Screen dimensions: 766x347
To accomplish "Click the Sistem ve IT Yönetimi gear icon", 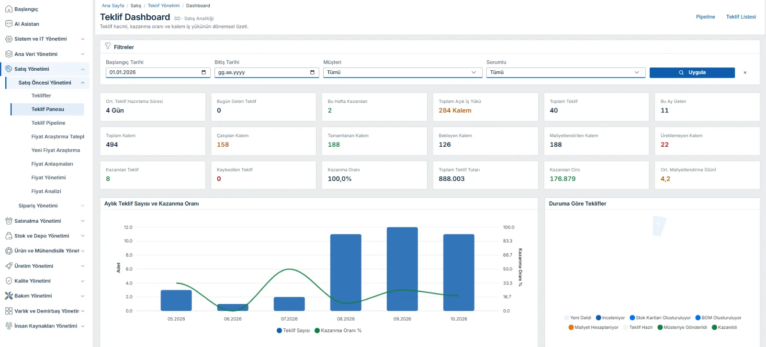I will click(9, 39).
